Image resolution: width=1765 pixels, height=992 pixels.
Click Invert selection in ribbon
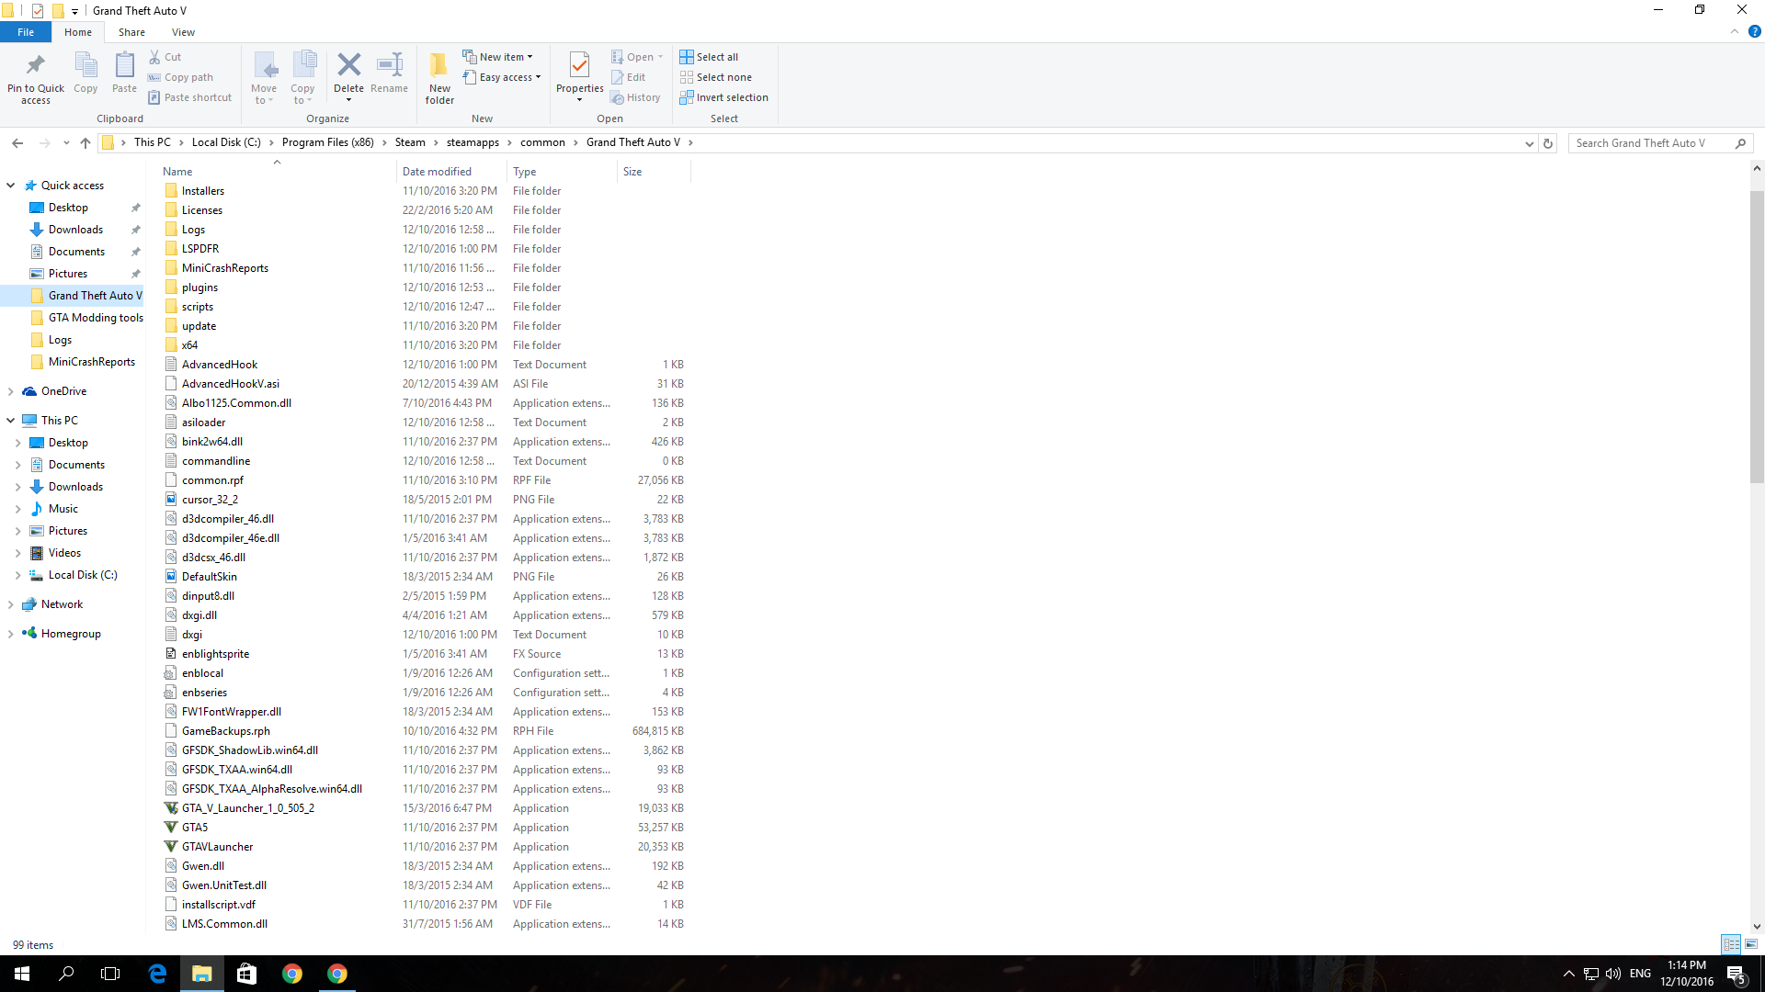(723, 97)
